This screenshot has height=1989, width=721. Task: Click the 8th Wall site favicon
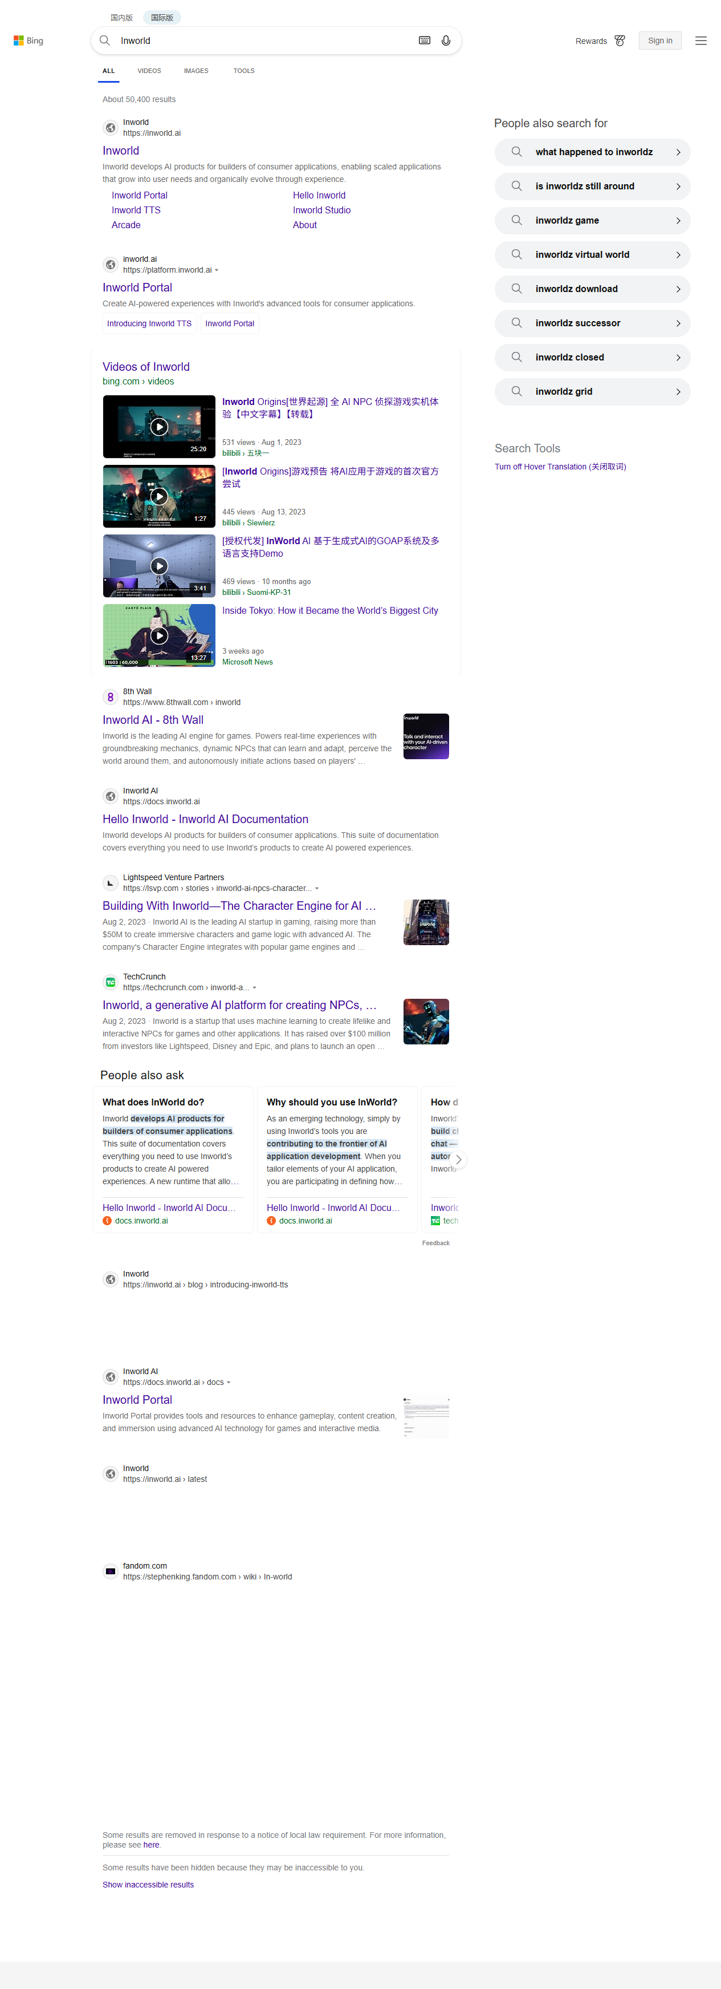(110, 697)
